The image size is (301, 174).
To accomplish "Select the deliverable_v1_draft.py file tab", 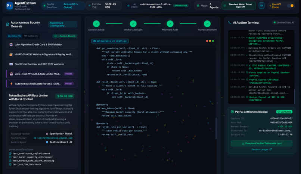I will (x=110, y=41).
